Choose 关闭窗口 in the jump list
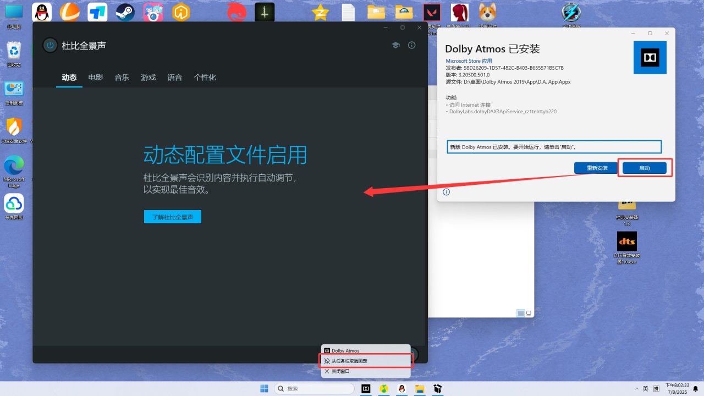The width and height of the screenshot is (704, 396). coord(366,371)
